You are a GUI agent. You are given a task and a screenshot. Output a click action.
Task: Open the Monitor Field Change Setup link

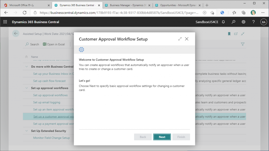[x=51, y=138]
